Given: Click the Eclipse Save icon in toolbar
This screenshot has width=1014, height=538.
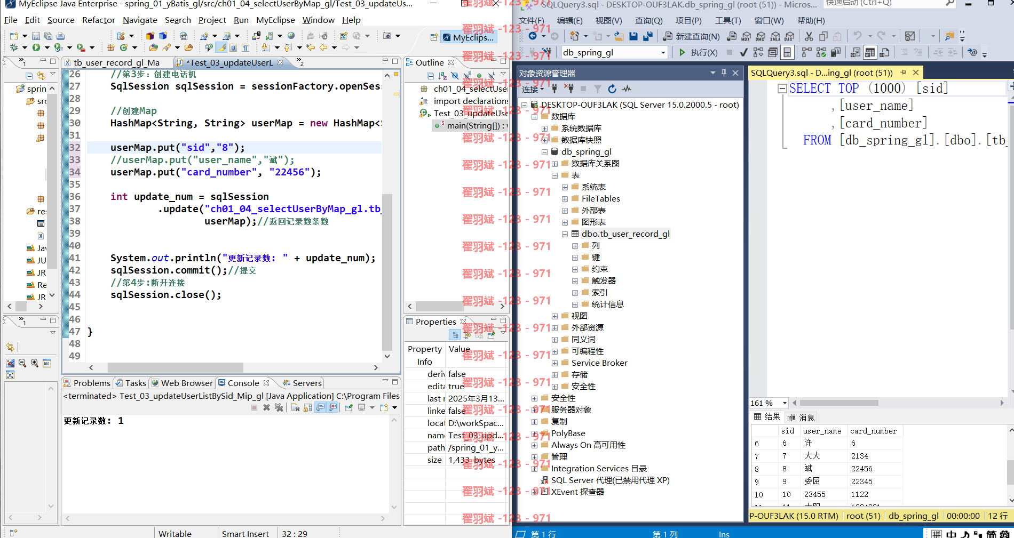Looking at the screenshot, I should (x=36, y=36).
